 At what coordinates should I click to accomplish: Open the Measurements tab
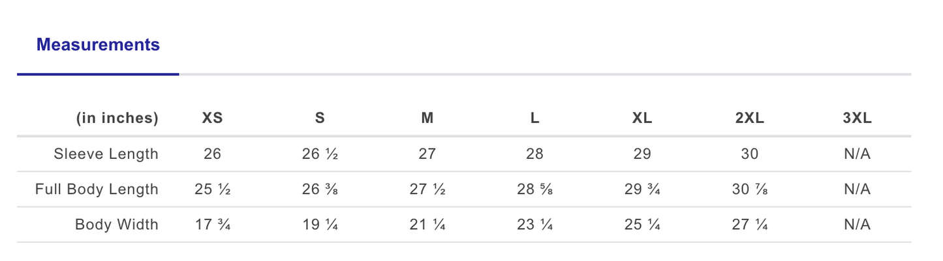click(x=98, y=45)
